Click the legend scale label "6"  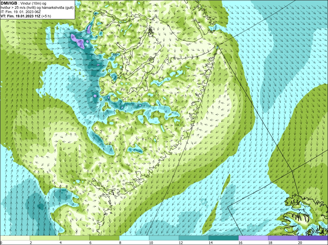91,243
